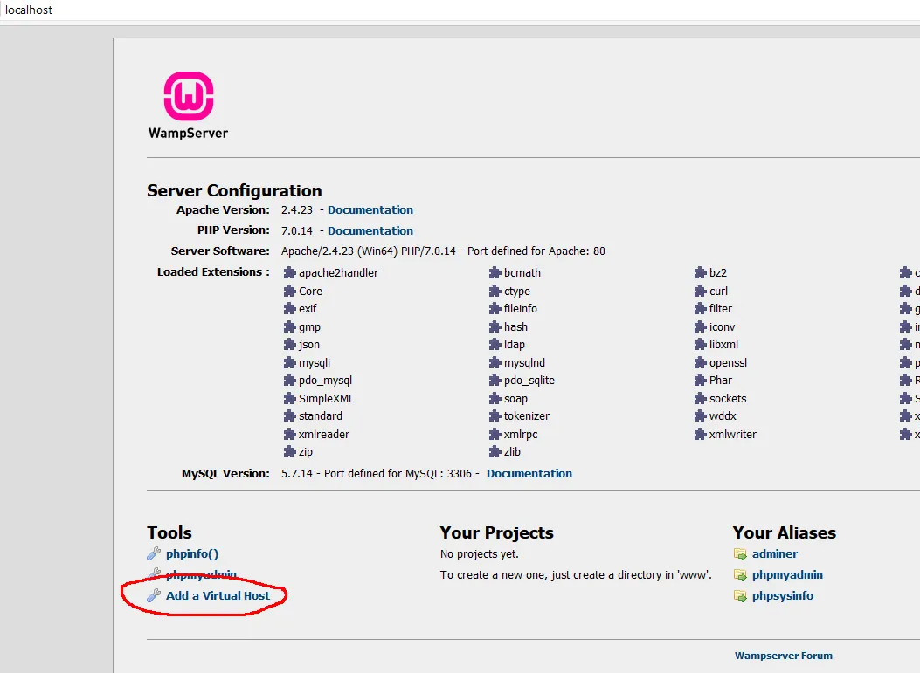Open the adminer alias link
This screenshot has height=673, width=920.
click(774, 553)
